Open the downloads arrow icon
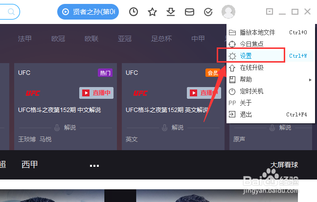 [171, 12]
